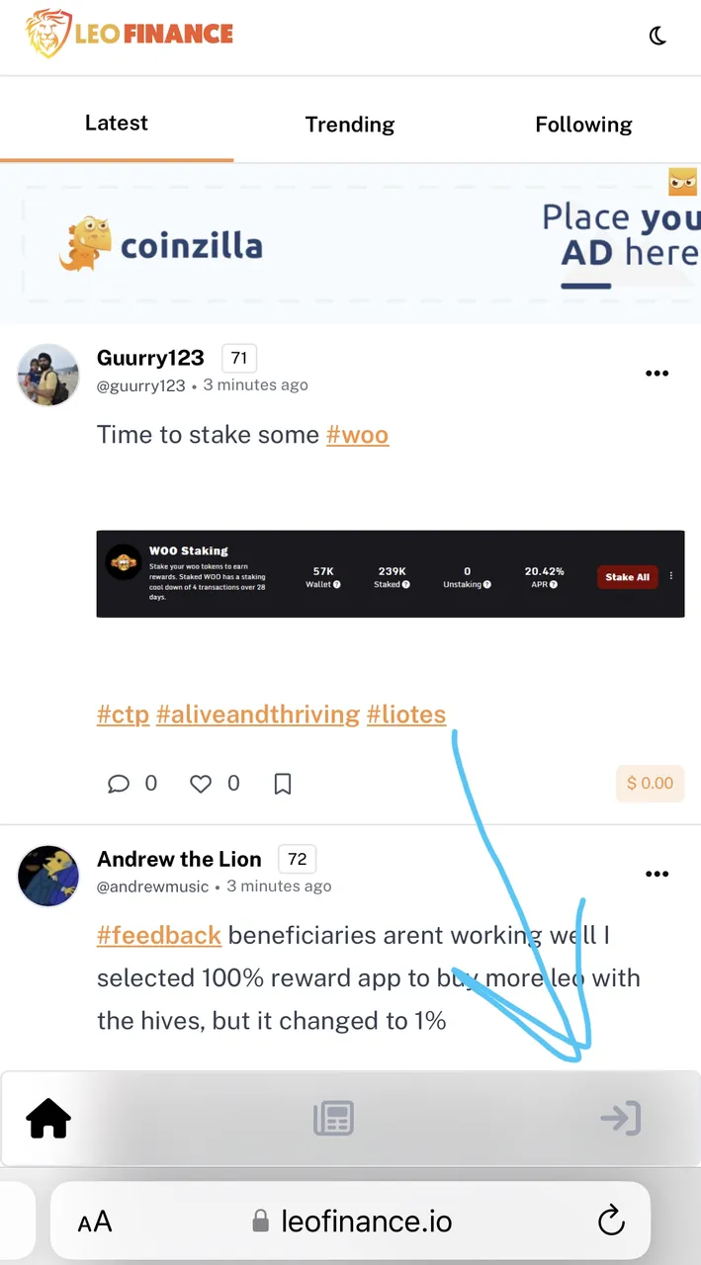Switch to the Following tab
Image resolution: width=701 pixels, height=1265 pixels.
coord(583,125)
